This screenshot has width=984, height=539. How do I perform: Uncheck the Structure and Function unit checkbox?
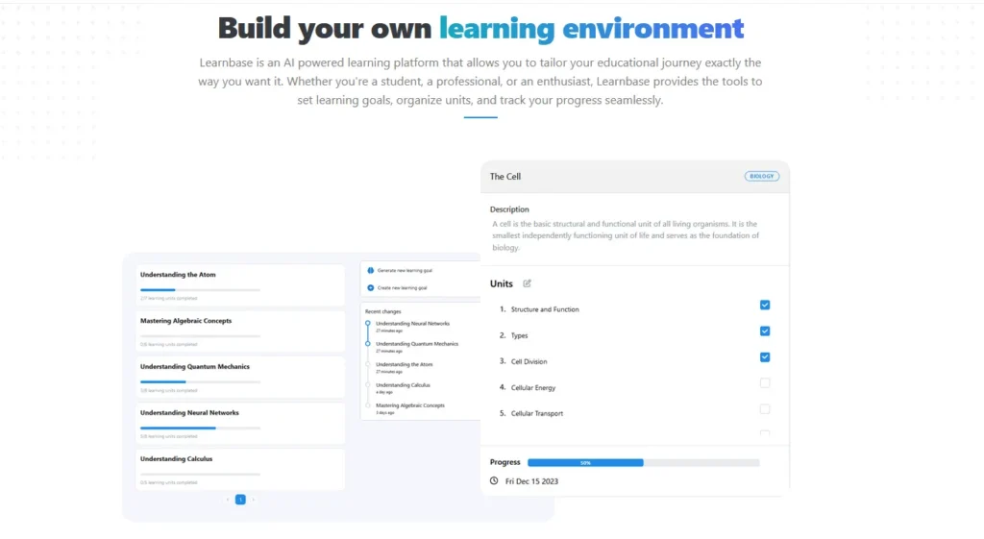pyautogui.click(x=764, y=305)
